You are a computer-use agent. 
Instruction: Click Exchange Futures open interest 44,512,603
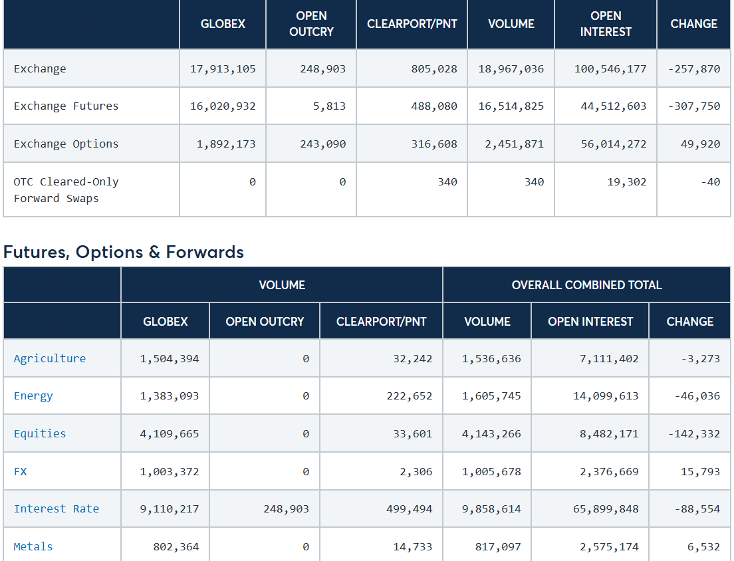614,106
